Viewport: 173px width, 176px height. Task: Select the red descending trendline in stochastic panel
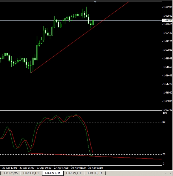[95, 156]
